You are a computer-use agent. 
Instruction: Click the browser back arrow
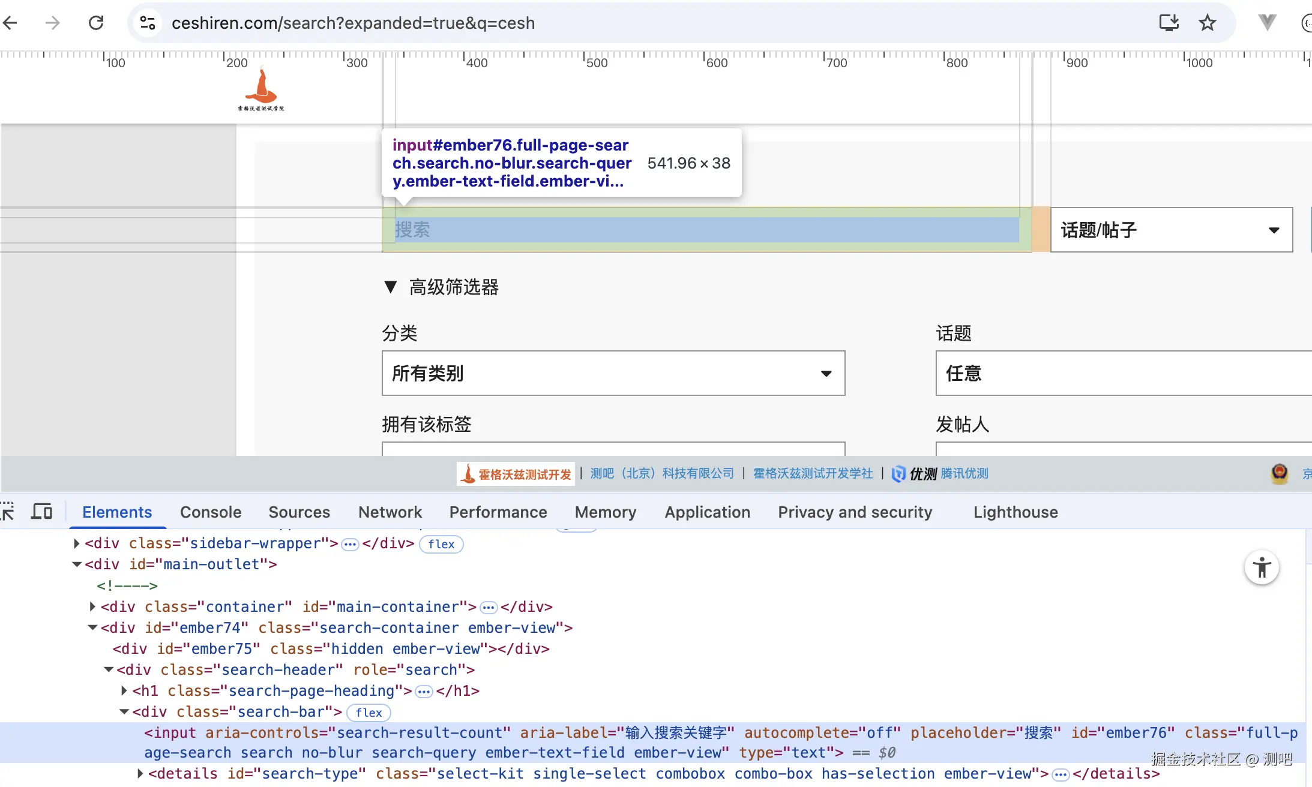[11, 23]
